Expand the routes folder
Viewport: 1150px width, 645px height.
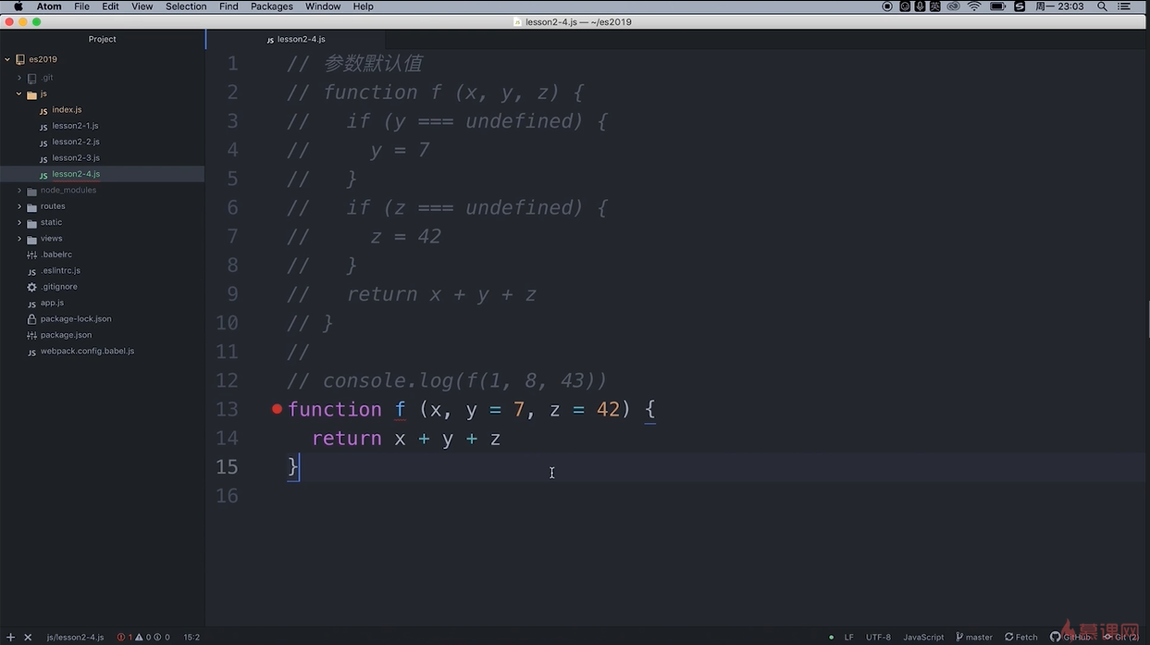point(19,206)
